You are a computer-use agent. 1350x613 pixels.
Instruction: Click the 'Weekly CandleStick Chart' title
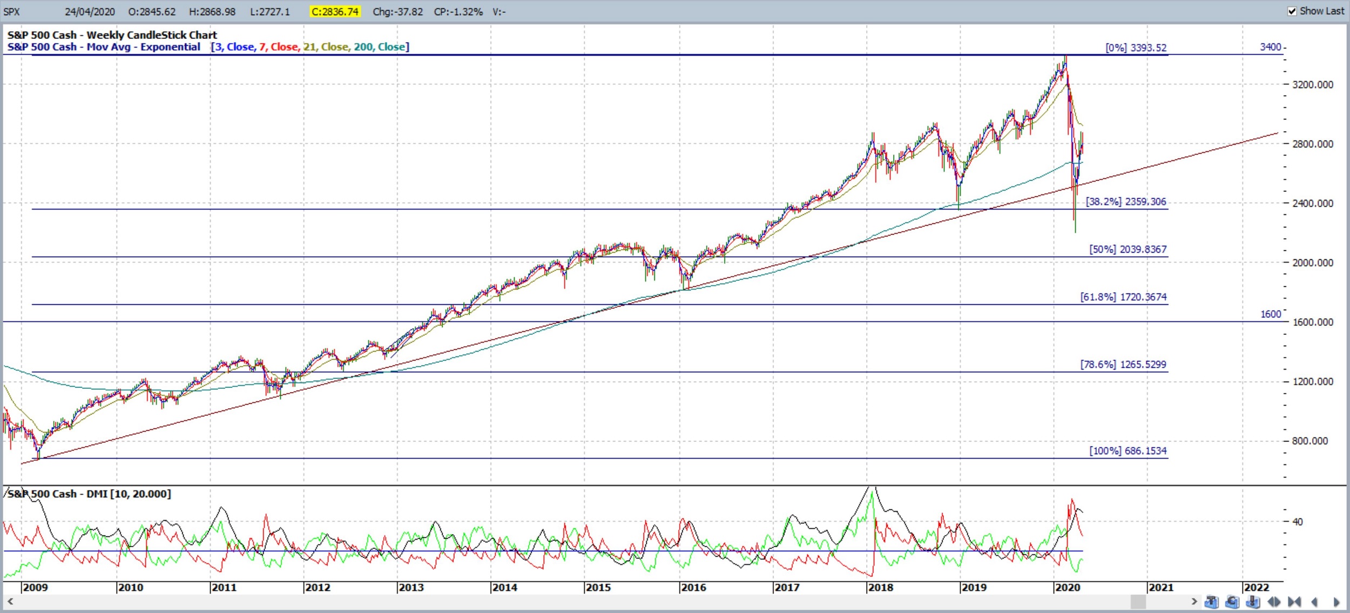tap(152, 35)
